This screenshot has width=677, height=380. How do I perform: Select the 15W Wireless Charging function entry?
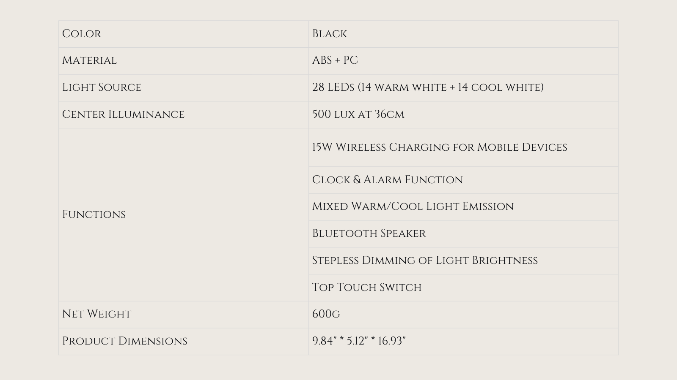coord(439,147)
